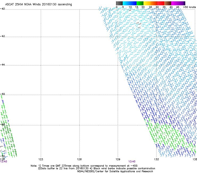The width and height of the screenshot is (197, 173).
Task: Click the title 'ASCAT 25KM NOAA Winds 20160130 ascending'
Action: (38, 5)
